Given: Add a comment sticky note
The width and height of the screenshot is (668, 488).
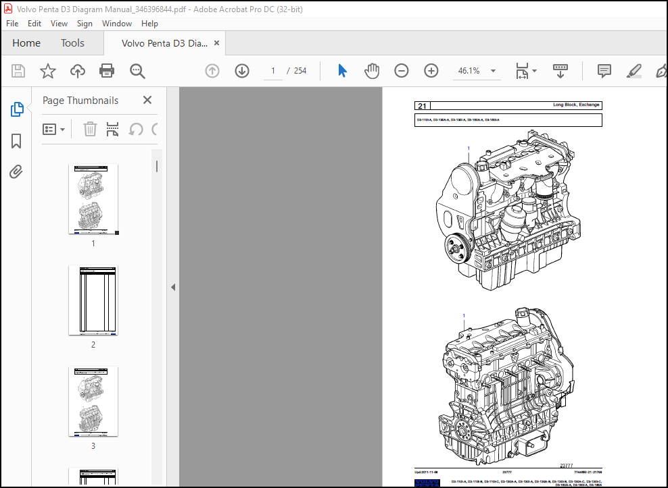Looking at the screenshot, I should pos(604,71).
